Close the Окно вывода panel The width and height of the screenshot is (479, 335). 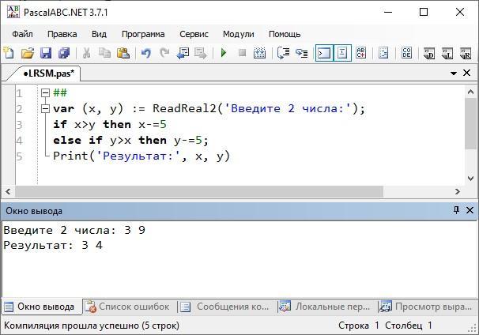tap(470, 210)
